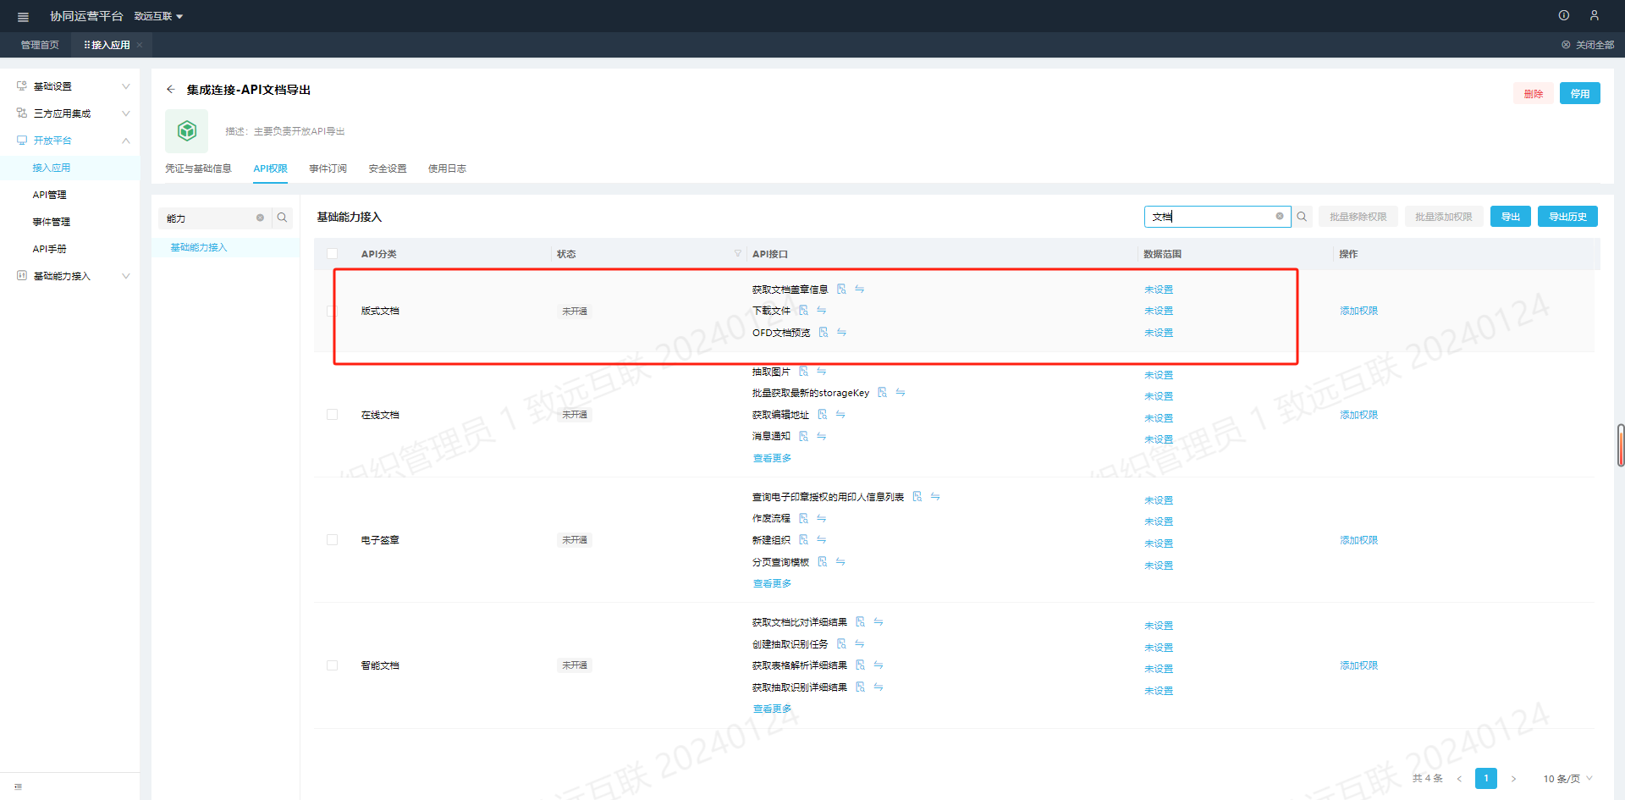
Task: Click arrows icon next to 批量获取最新的storageKey
Action: 901,393
